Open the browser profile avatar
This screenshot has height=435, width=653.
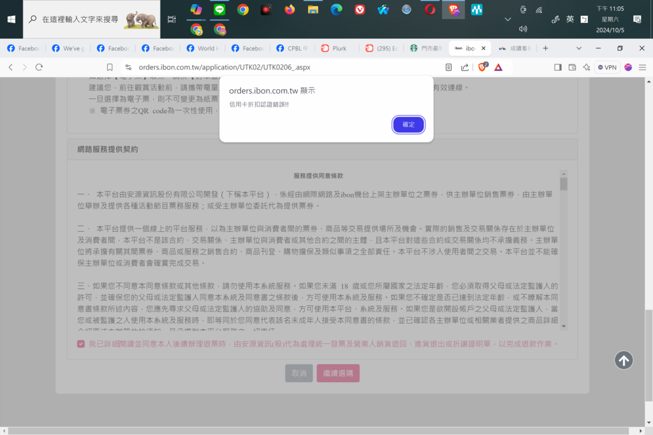pos(628,67)
